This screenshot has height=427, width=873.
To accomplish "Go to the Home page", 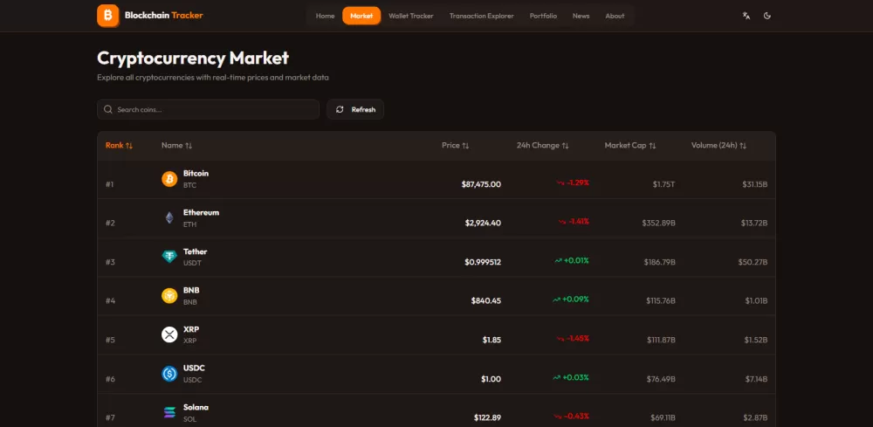I will 325,16.
